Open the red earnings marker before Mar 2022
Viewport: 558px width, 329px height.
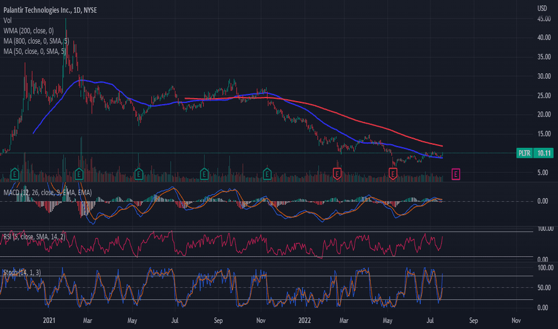pos(337,174)
